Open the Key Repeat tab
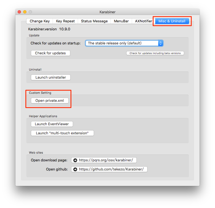This screenshot has width=215, height=208. click(65, 21)
